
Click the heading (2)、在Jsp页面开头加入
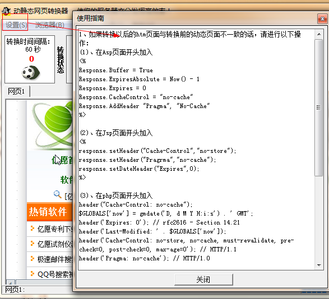pyautogui.click(x=116, y=133)
